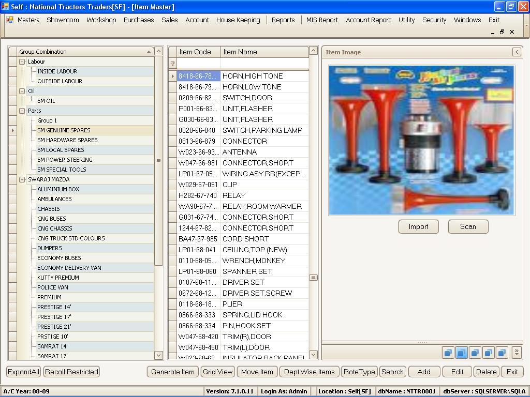The image size is (530, 397).
Task: Collapse the Parts group node
Action: [x=22, y=111]
